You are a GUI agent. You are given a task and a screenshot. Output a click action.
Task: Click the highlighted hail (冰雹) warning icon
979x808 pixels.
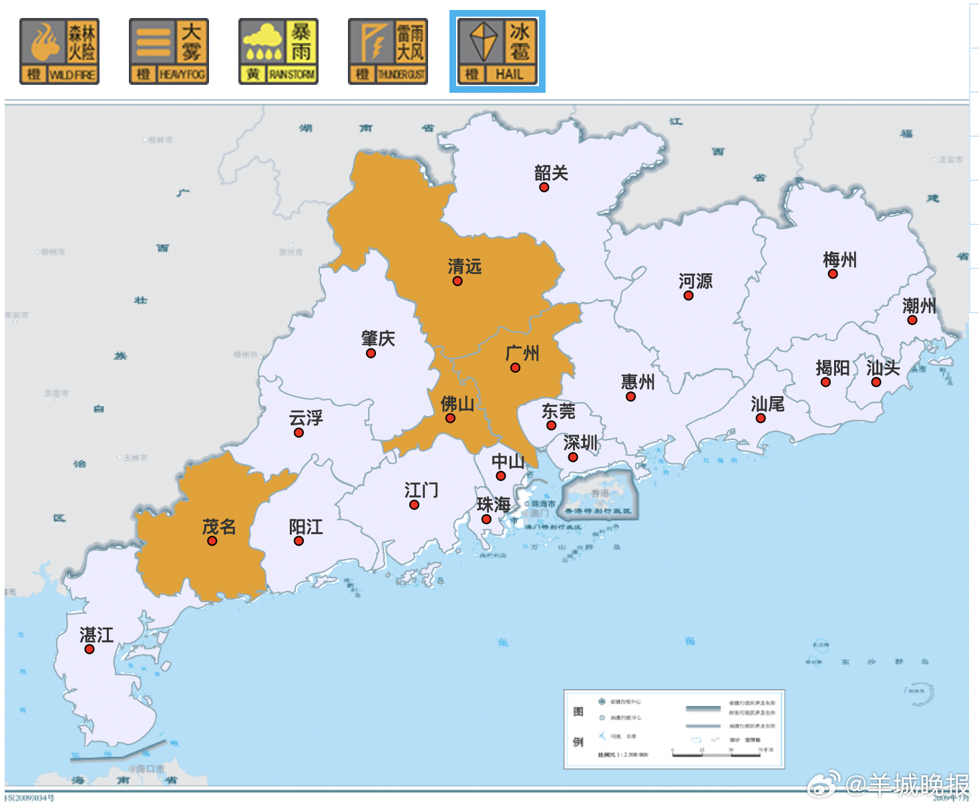pyautogui.click(x=497, y=48)
